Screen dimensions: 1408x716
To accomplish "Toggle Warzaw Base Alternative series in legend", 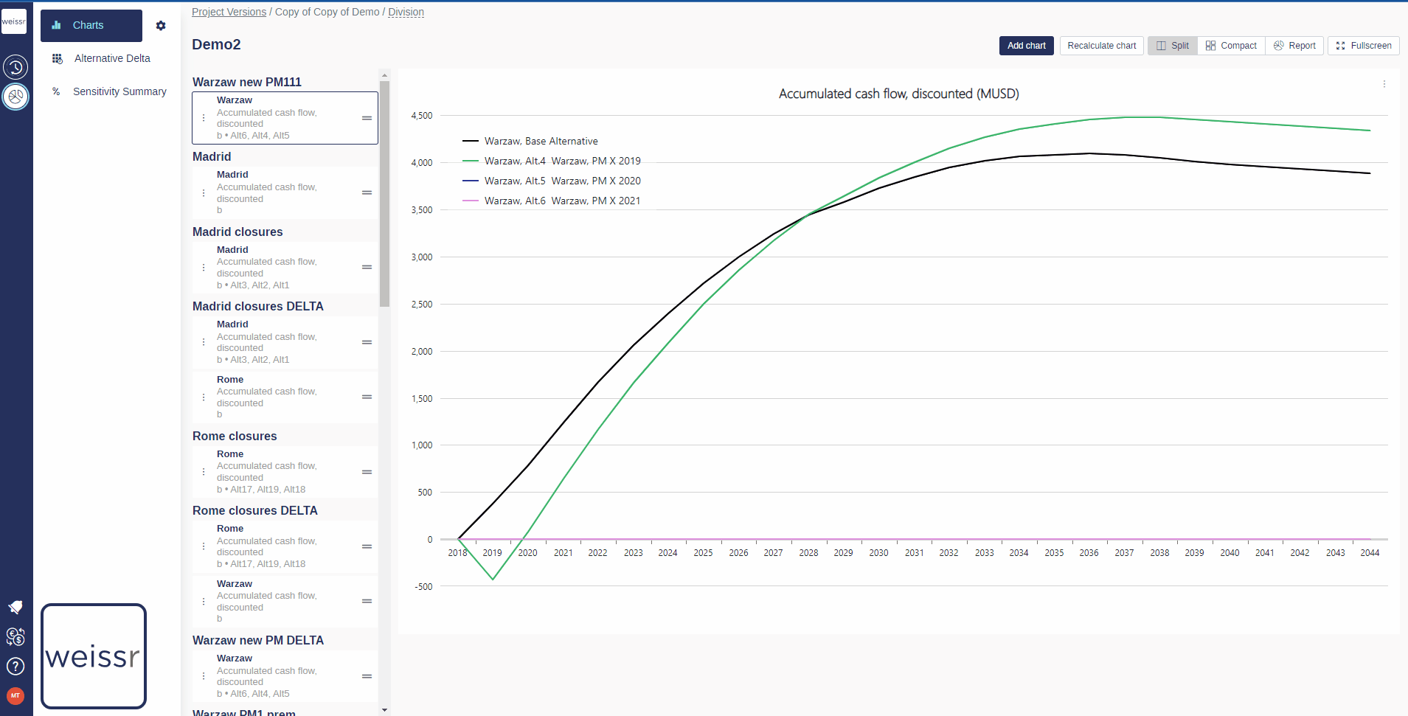I will [x=541, y=141].
